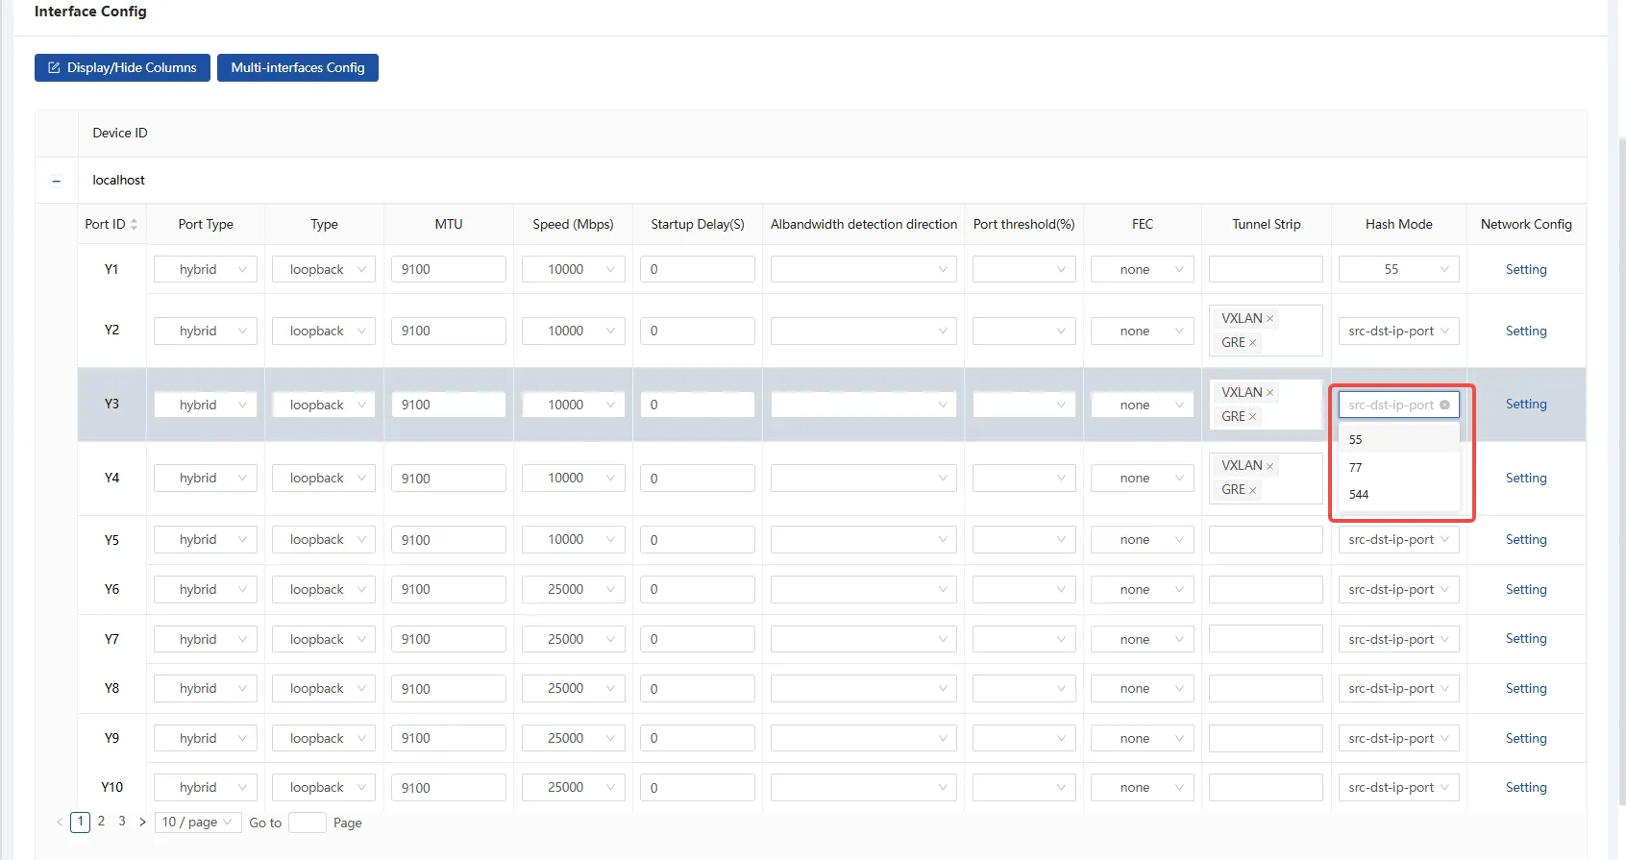
Task: Remove GRE tag in Y3 Tunnel Strip
Action: pos(1252,417)
